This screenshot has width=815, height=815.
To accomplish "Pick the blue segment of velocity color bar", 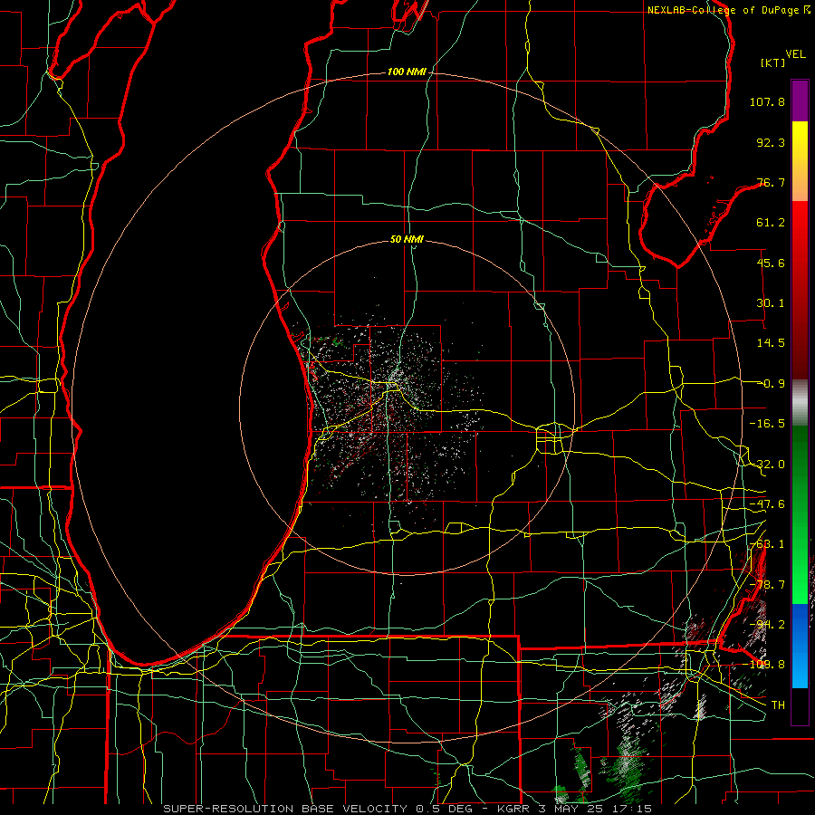I will 800,646.
